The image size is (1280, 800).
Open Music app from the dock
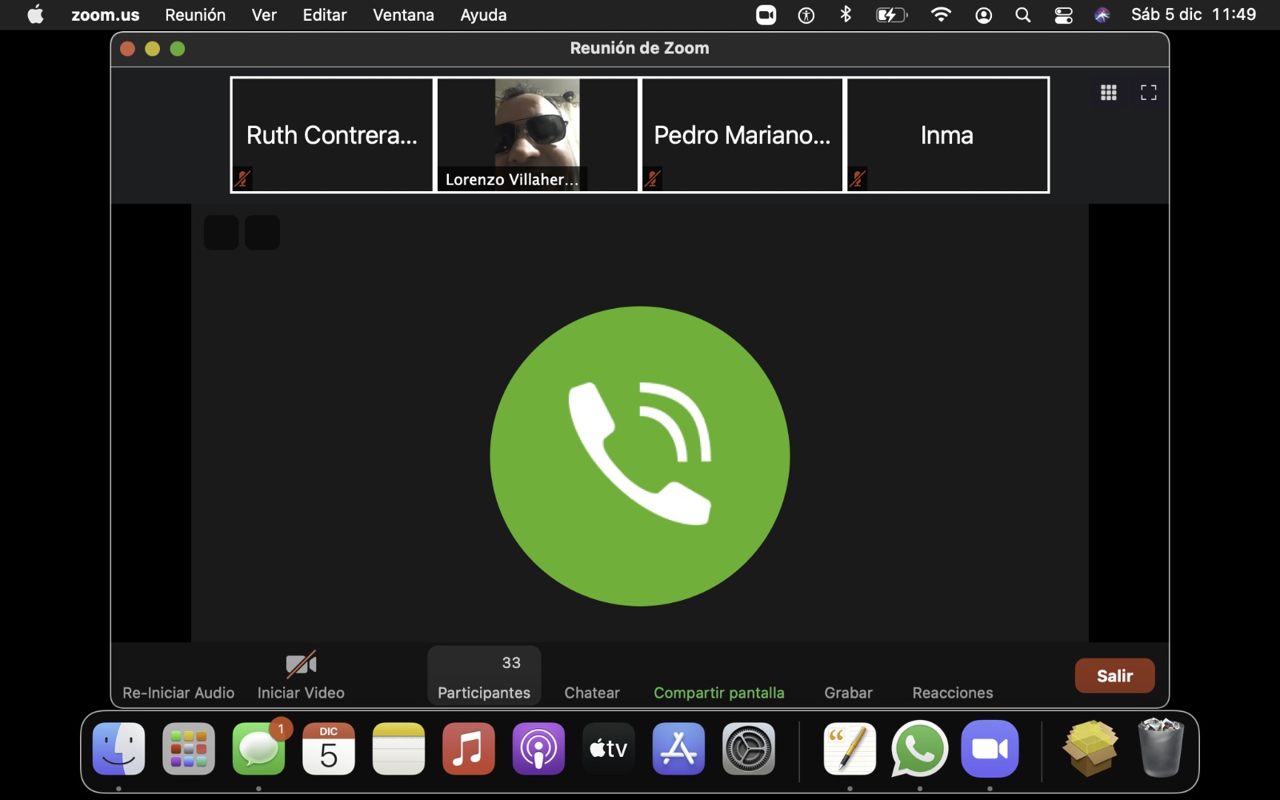469,749
